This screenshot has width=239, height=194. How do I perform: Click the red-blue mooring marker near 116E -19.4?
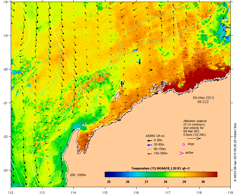135,50
